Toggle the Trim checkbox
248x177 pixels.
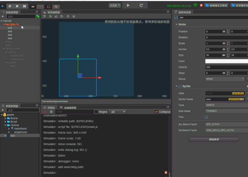pyautogui.click(x=206, y=117)
